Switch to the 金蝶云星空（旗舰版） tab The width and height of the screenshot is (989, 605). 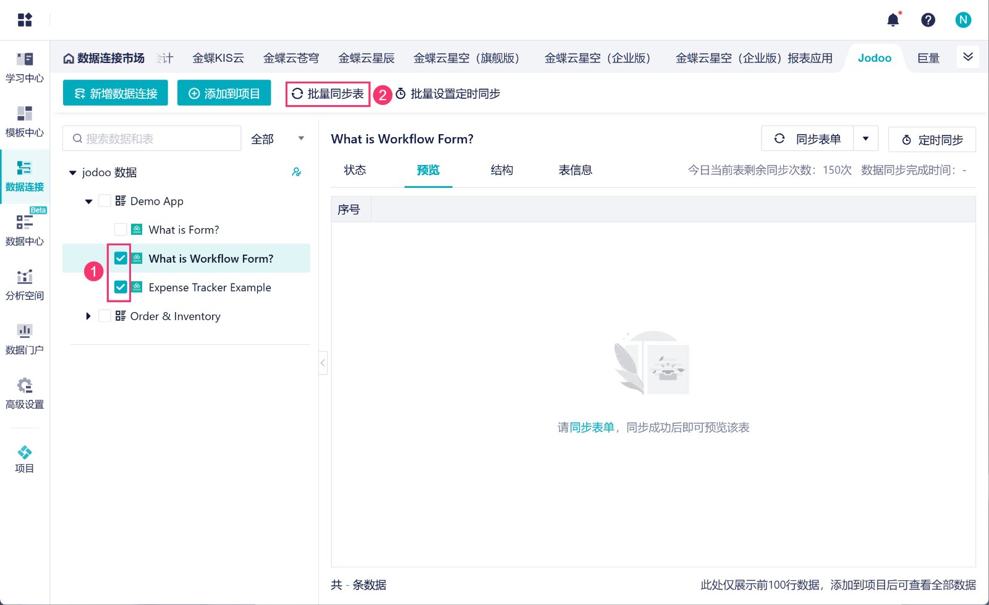coord(470,58)
